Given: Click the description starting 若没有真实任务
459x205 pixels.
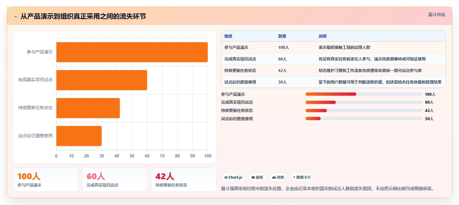Looking at the screenshot, I should (372, 59).
